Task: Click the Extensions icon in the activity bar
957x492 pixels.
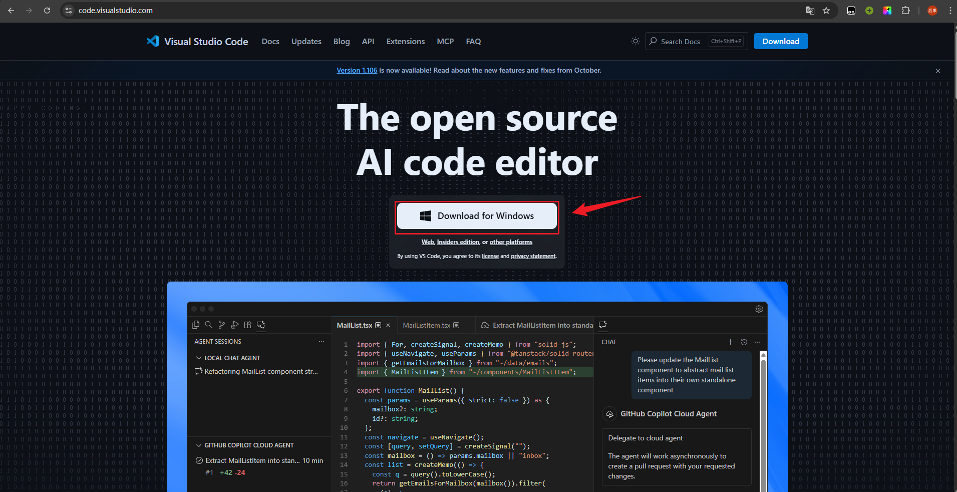Action: (x=247, y=325)
